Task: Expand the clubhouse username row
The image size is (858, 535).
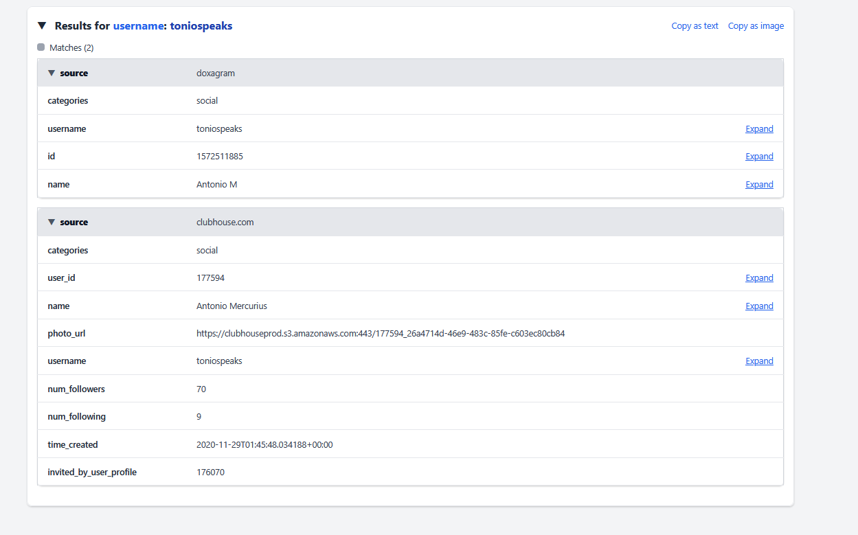Action: [759, 361]
